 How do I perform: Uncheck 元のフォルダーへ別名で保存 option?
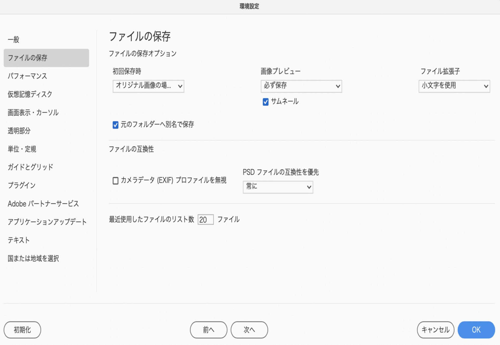point(115,125)
